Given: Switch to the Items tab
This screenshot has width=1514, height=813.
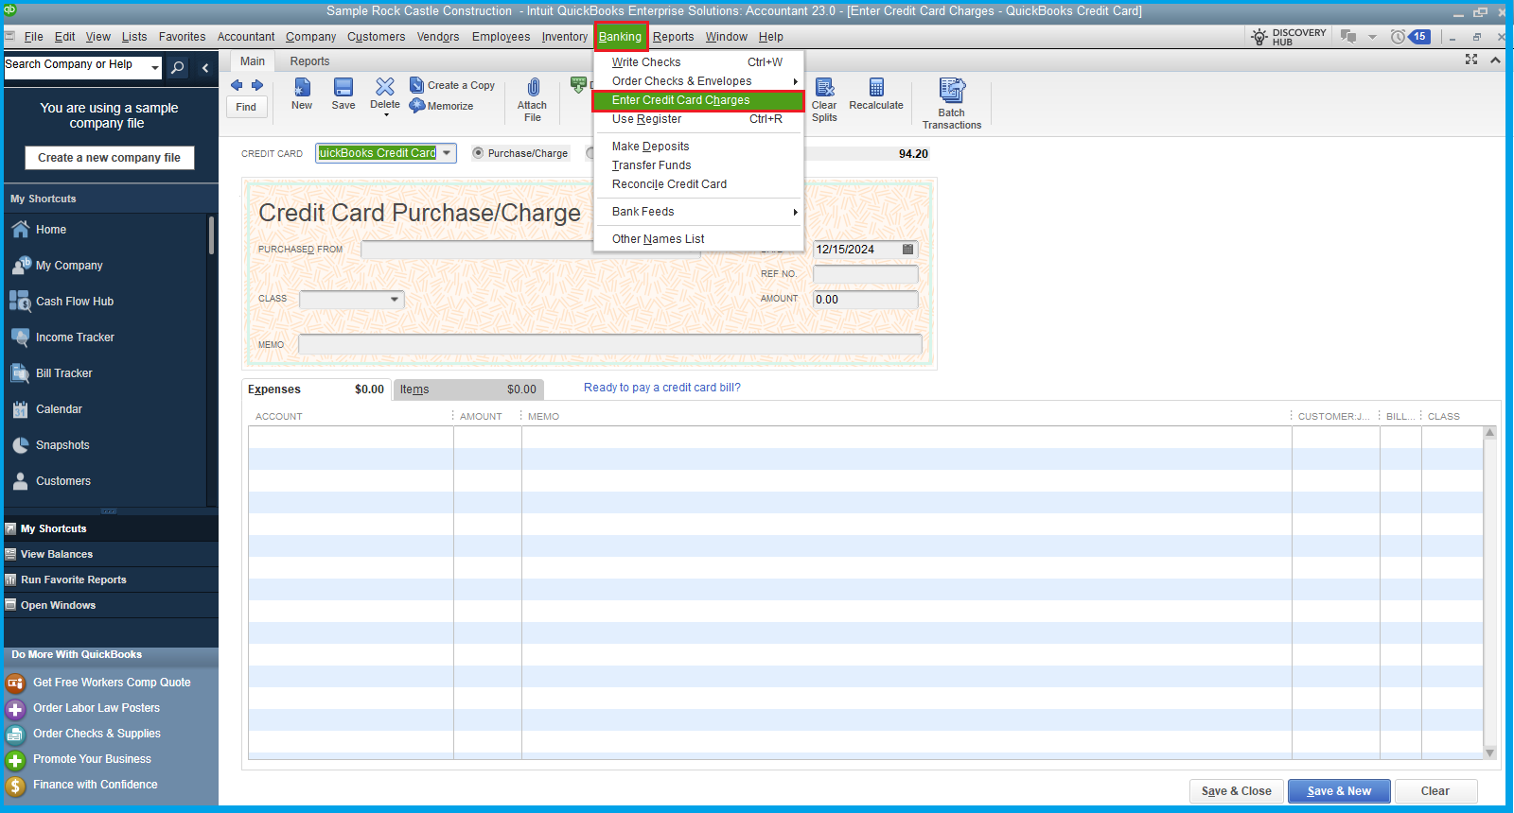Looking at the screenshot, I should [x=467, y=389].
